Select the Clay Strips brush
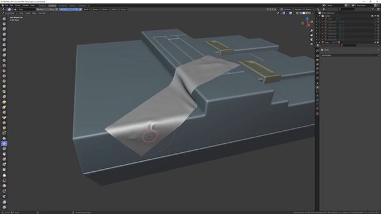The height and width of the screenshot is (214, 381). pyautogui.click(x=4, y=34)
